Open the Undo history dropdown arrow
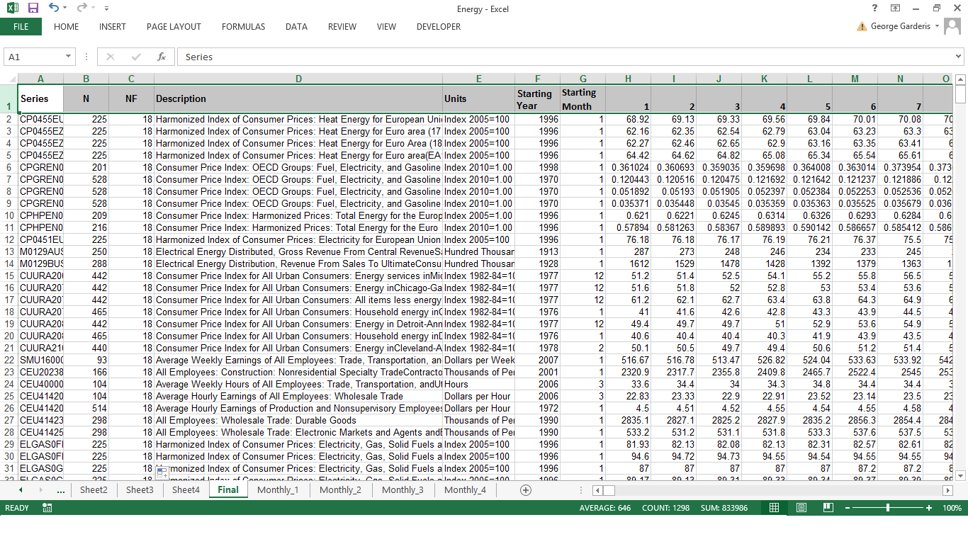This screenshot has height=544, width=968. (65, 8)
